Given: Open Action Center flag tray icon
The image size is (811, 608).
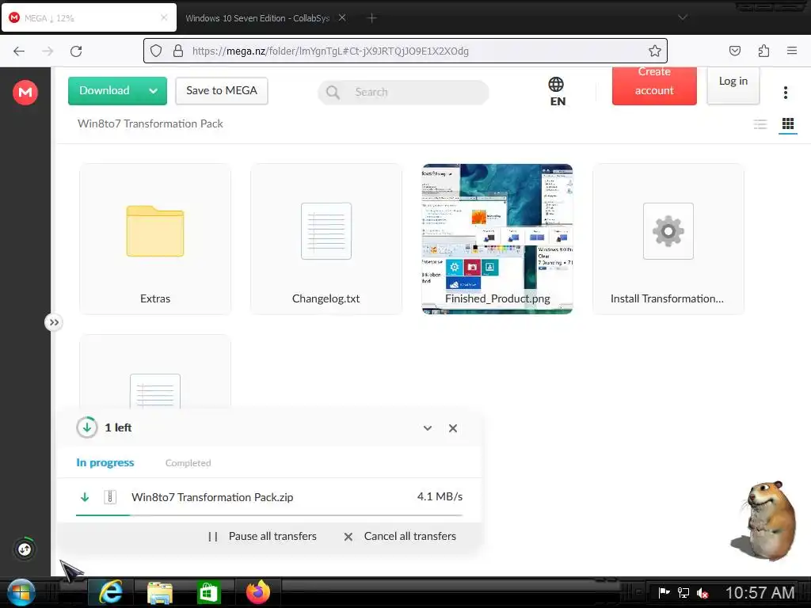Looking at the screenshot, I should tap(664, 592).
